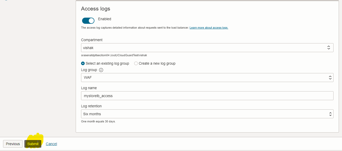The image size is (342, 151).
Task: Disable the access logs Enabled toggle
Action: (x=88, y=21)
